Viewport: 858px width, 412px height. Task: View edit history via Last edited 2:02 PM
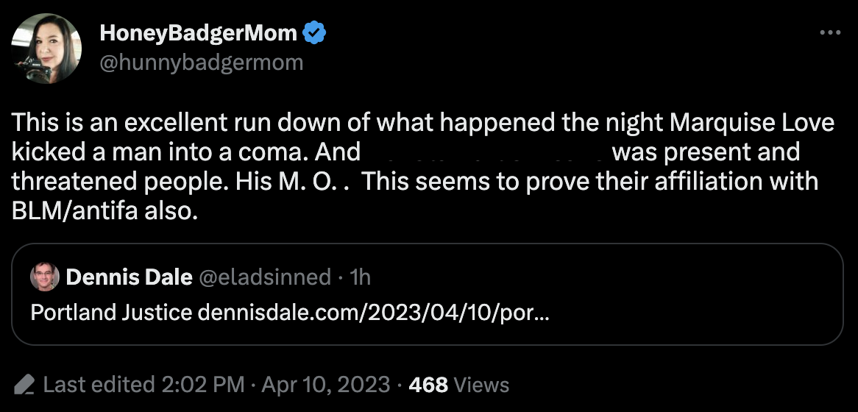(x=144, y=384)
